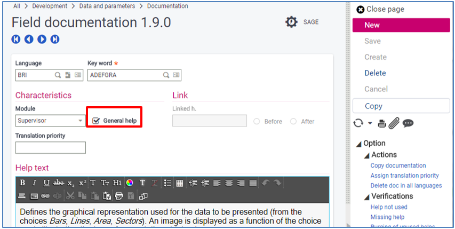Go to the next record
455x229 pixels.
[x=42, y=39]
